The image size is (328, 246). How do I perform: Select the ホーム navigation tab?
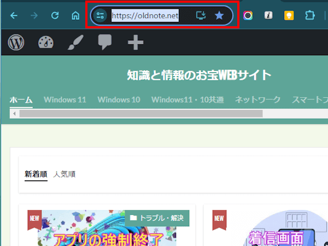(21, 100)
